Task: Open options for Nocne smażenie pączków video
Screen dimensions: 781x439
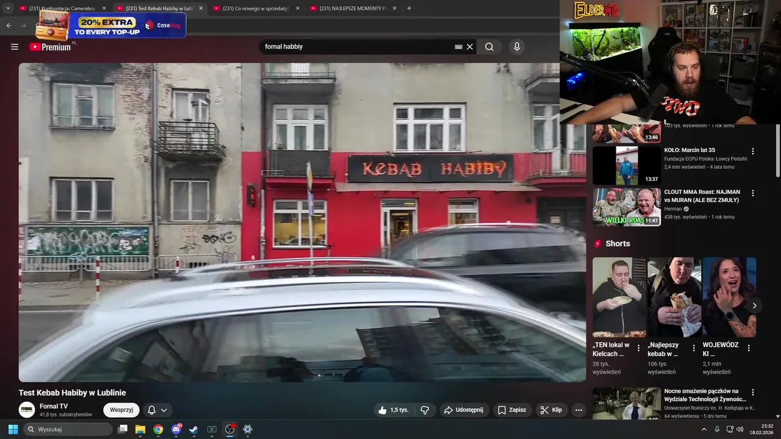Action: coord(753,393)
